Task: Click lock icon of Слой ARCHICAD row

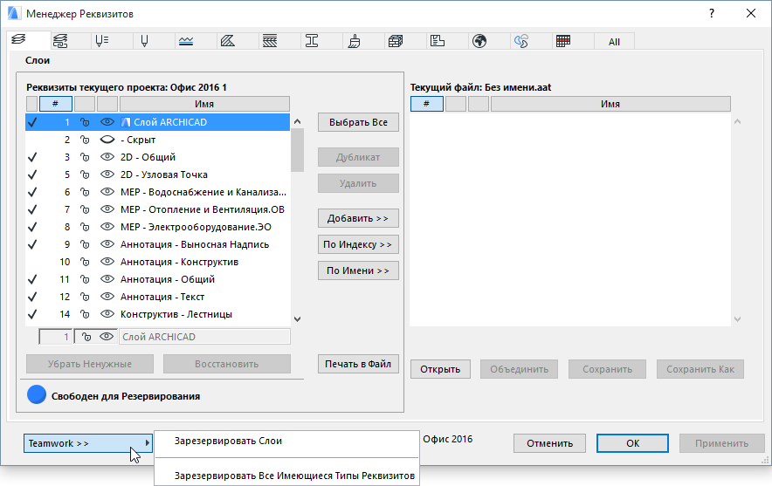Action: (85, 122)
